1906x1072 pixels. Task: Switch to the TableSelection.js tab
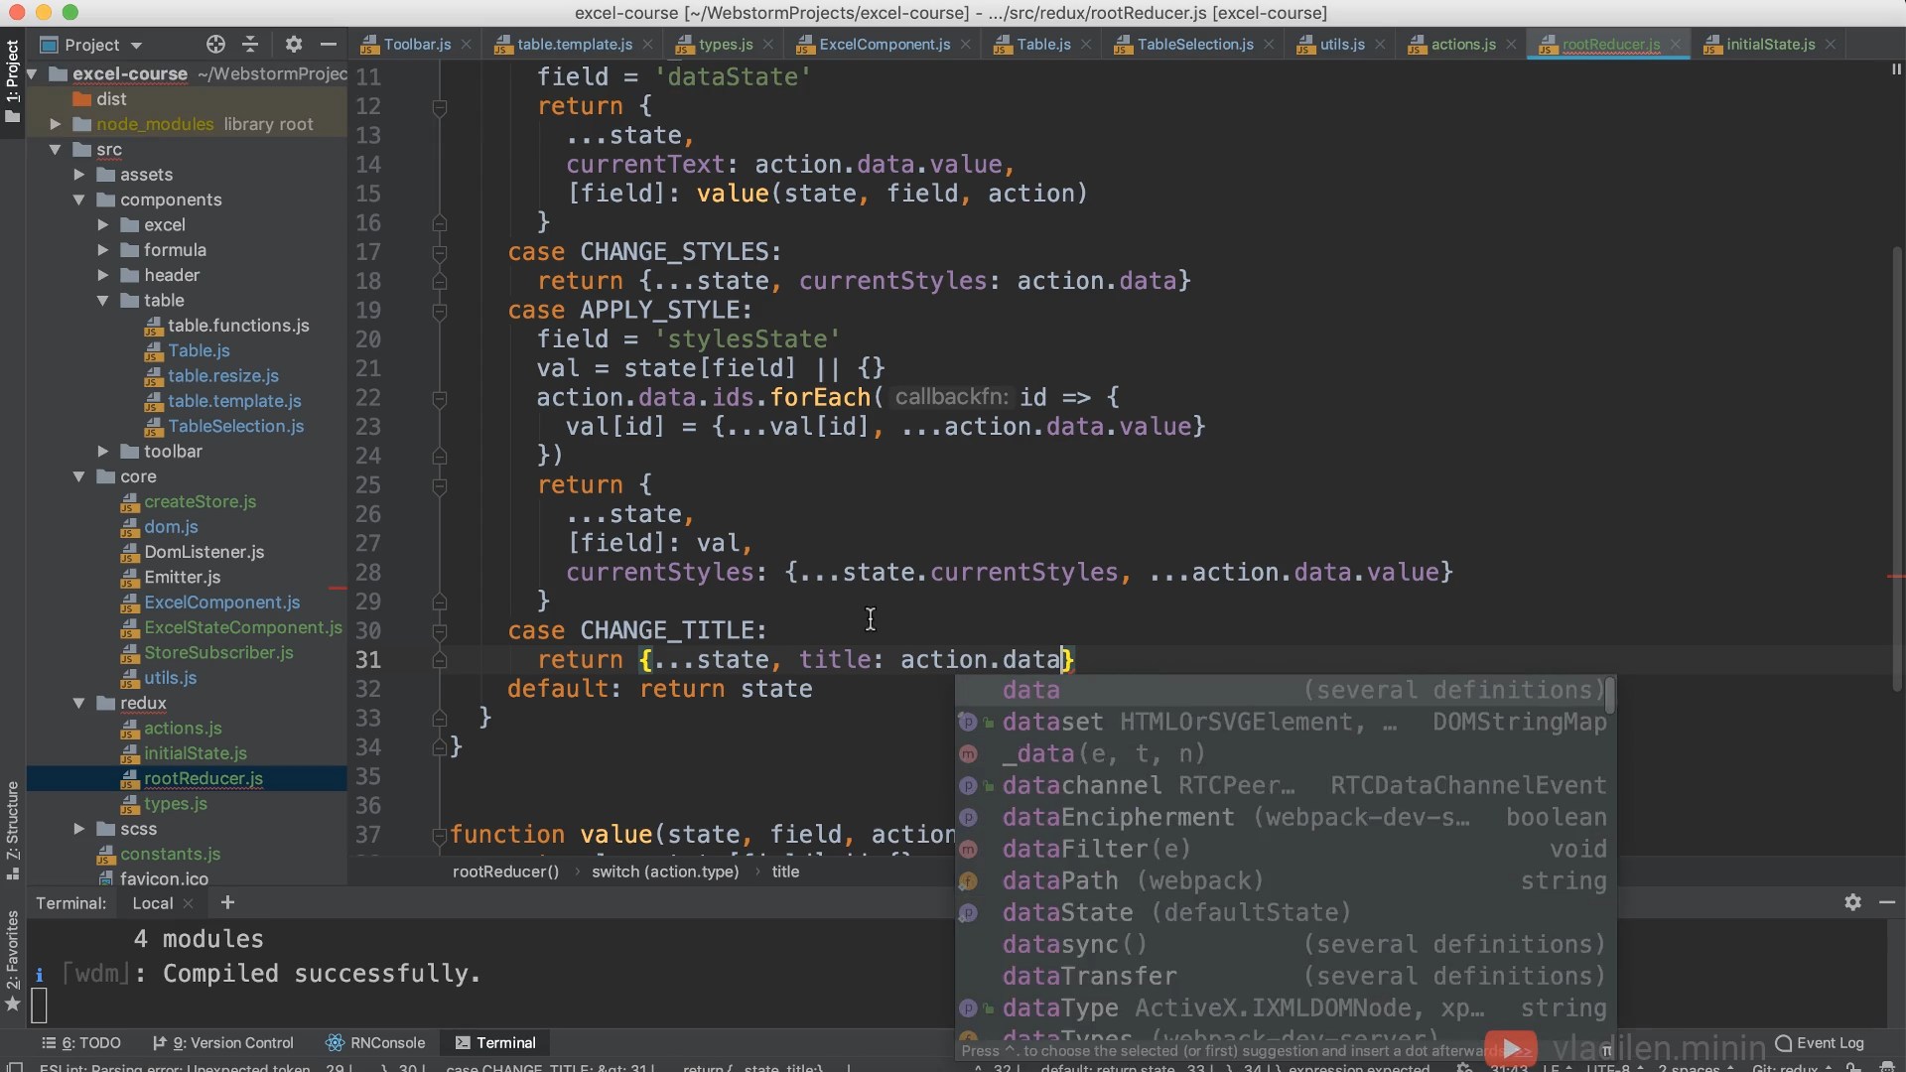click(x=1194, y=45)
